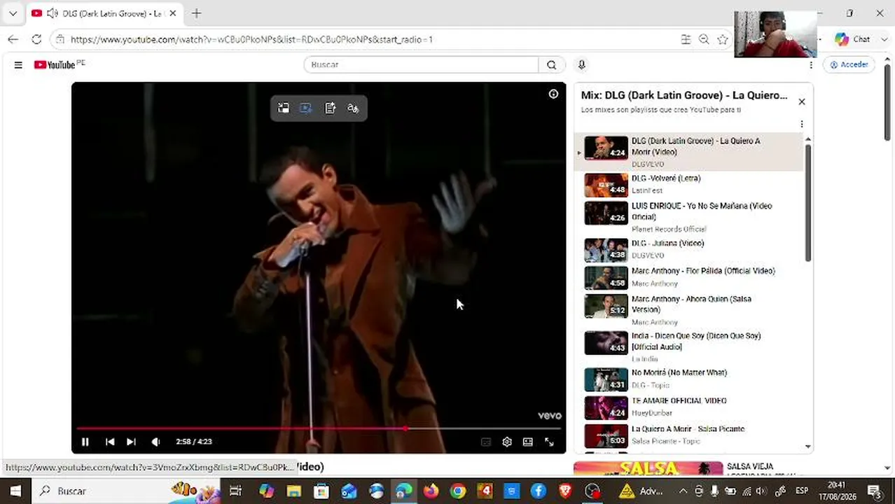
Task: Click the currently playing DLG La Quiero A Morir item
Action: 690,152
